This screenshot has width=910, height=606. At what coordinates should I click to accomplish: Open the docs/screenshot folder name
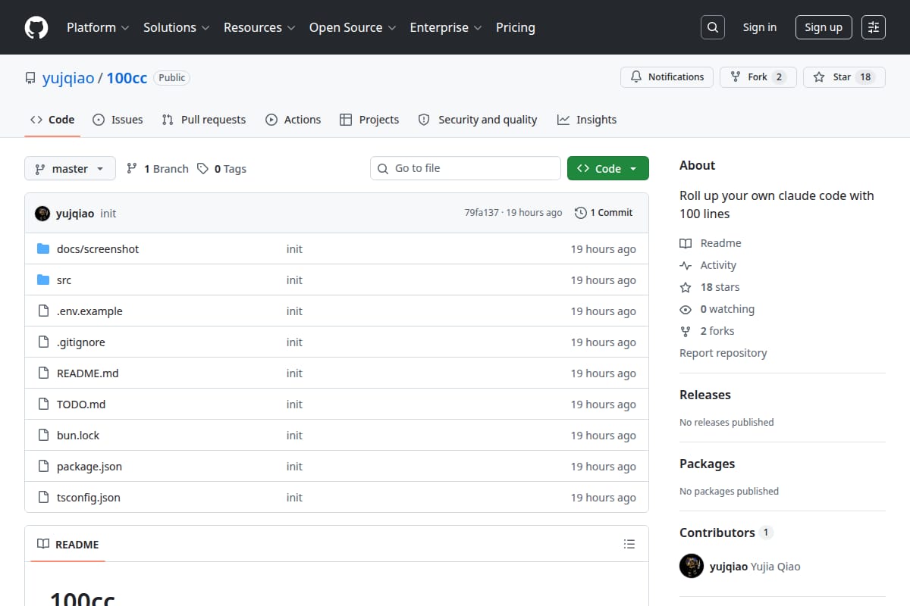tap(98, 249)
